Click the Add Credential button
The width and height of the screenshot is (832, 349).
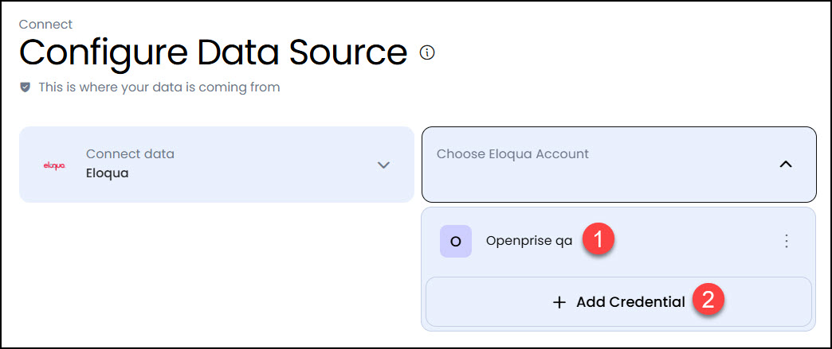(x=618, y=302)
